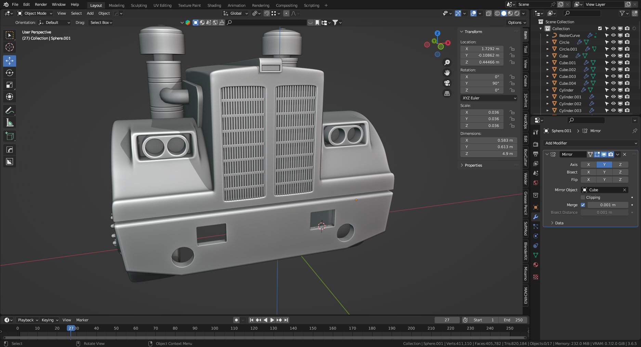Open the HardOps sidebar tab
This screenshot has width=641, height=347.
coord(526,122)
